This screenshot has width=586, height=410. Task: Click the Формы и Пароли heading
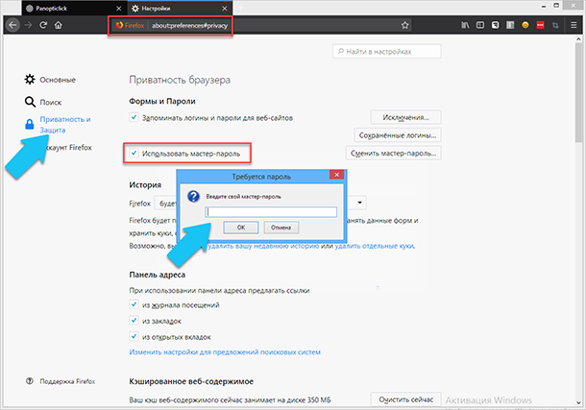162,101
